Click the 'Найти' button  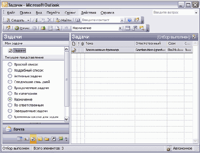click(63, 20)
